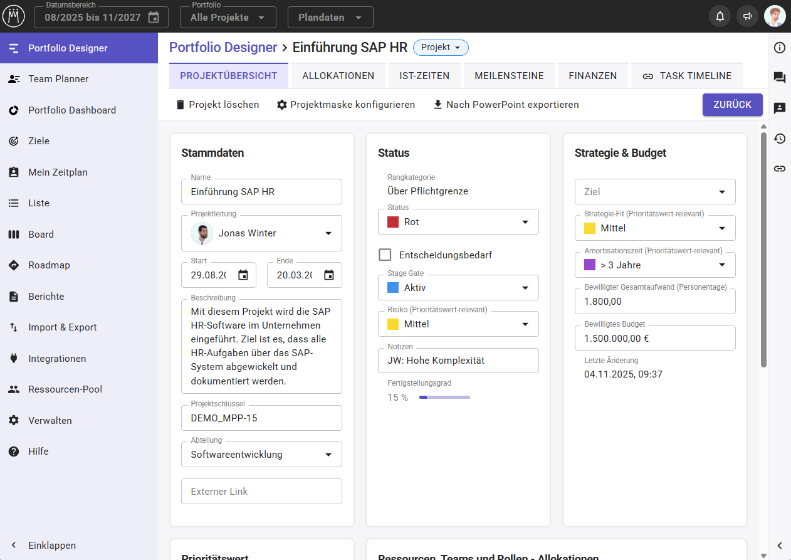791x560 pixels.
Task: Open the comments chat icon in right sidebar
Action: [x=779, y=78]
